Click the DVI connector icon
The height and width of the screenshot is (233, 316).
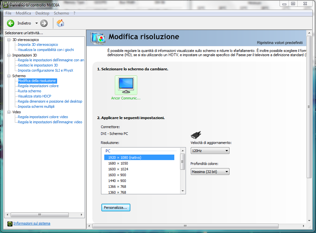click(196, 135)
